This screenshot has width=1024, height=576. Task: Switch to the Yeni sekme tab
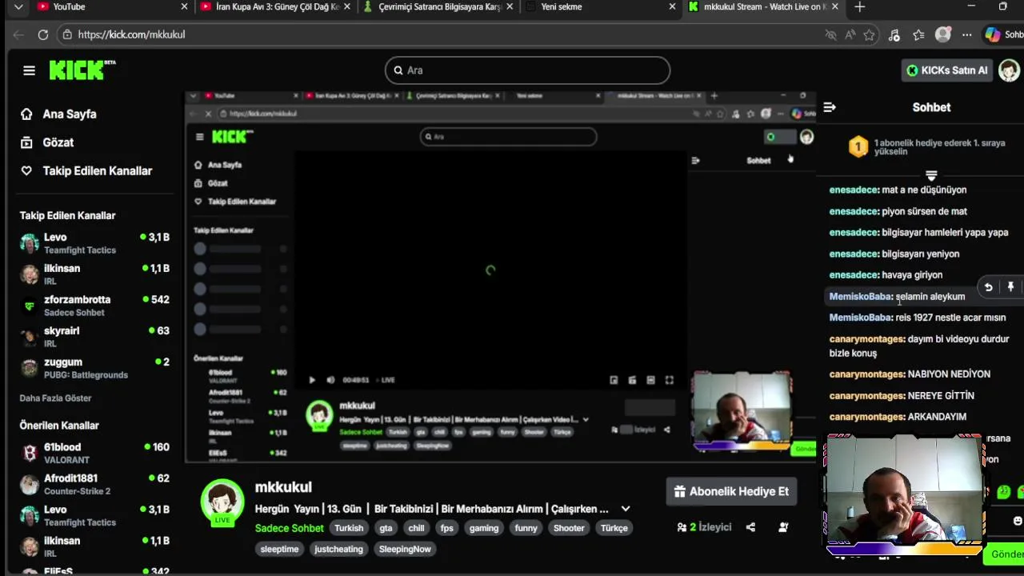(602, 7)
